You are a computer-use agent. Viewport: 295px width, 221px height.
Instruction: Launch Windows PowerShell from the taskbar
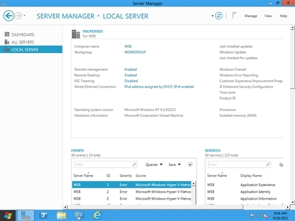pyautogui.click(x=43, y=216)
